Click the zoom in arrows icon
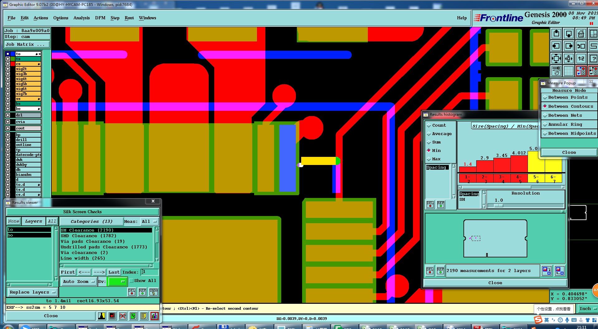This screenshot has width=598, height=329. 556,59
